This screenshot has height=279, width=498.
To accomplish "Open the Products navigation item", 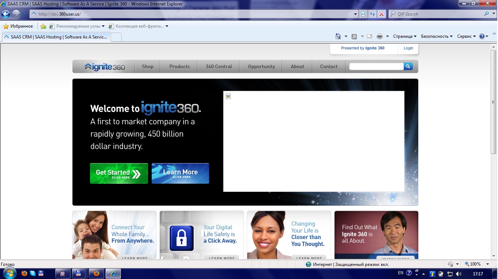I will tap(179, 66).
